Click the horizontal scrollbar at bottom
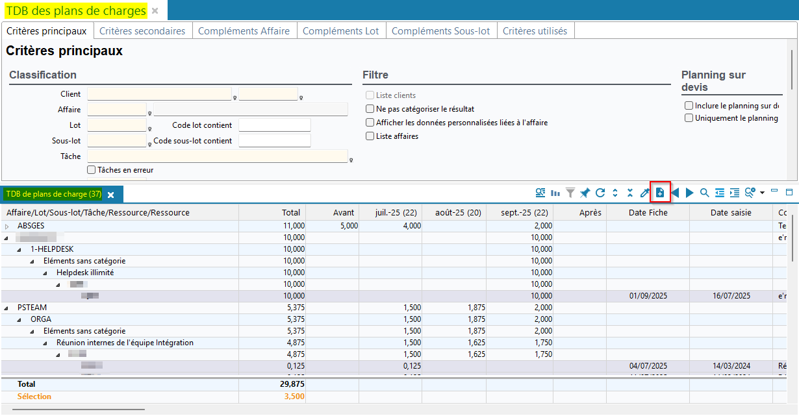799x416 pixels. 79,410
